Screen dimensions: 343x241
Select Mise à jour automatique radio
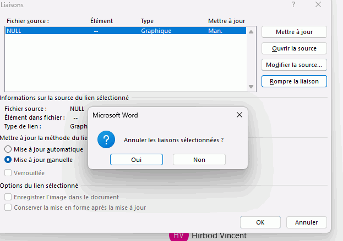8,149
